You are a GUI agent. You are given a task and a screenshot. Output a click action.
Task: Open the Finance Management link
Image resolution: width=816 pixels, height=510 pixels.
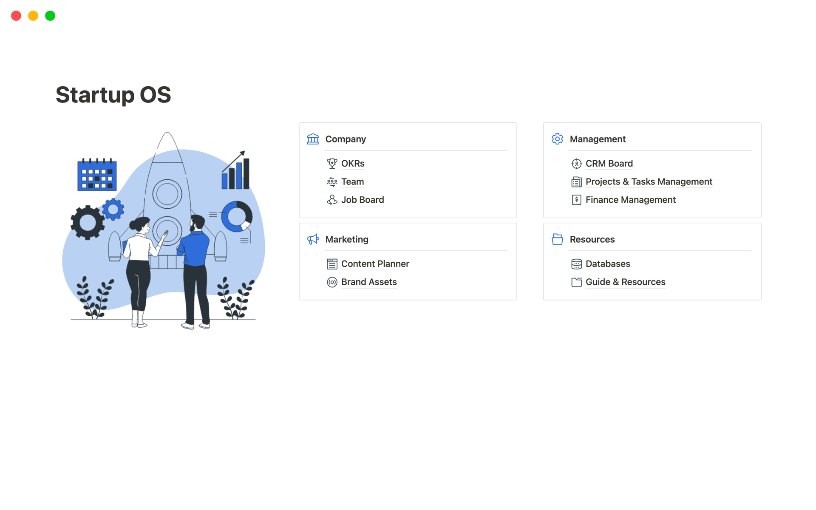[x=630, y=200]
